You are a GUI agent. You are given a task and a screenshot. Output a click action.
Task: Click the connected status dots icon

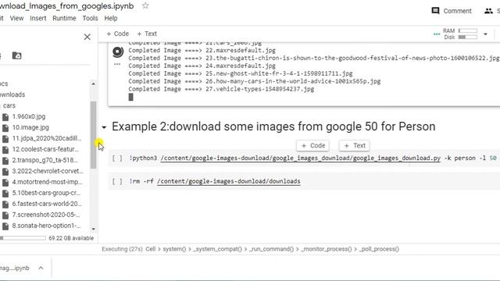click(x=437, y=34)
